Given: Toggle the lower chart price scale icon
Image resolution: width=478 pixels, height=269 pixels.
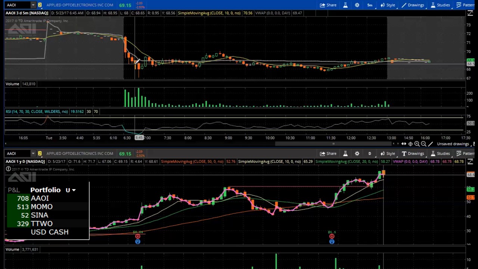Looking at the screenshot, I should [470, 162].
